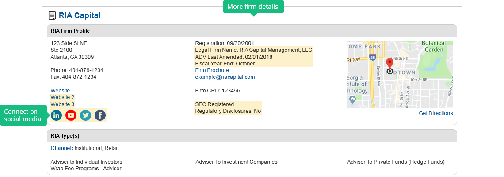This screenshot has width=504, height=177.
Task: Click the red location pin on map
Action: pos(389,63)
